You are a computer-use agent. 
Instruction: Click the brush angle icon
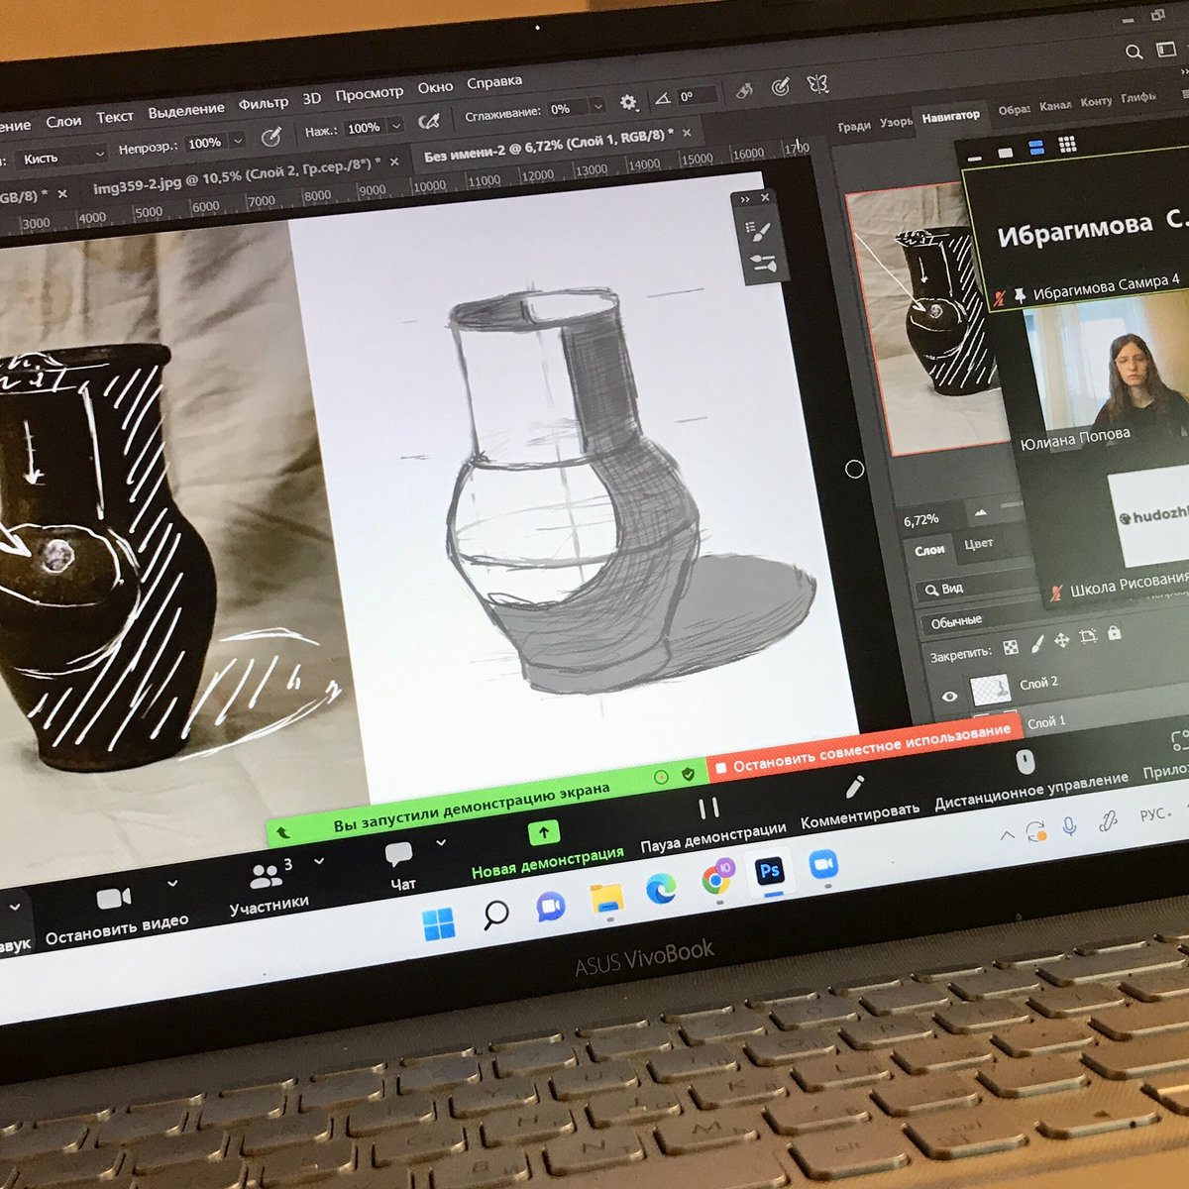click(663, 99)
